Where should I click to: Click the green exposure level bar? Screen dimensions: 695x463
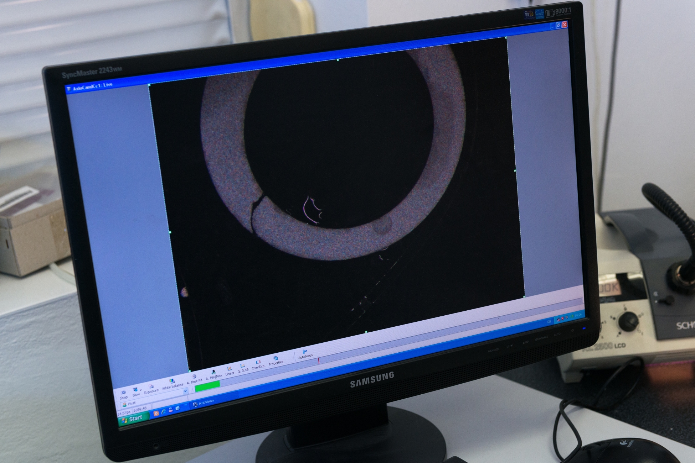click(x=207, y=386)
